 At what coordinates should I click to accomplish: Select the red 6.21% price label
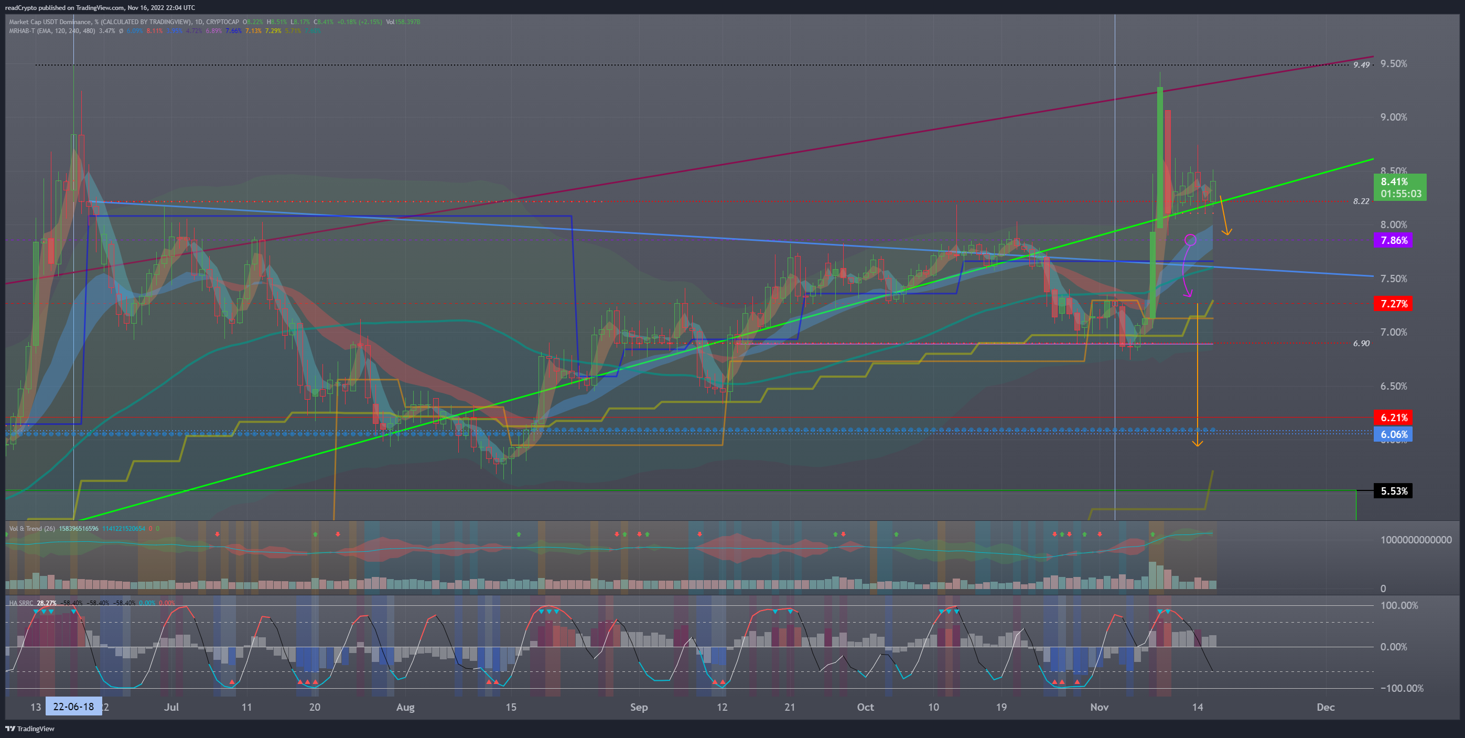click(1394, 417)
